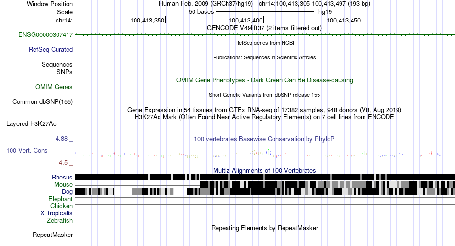Click the -4.5 PhyloP lower value

pyautogui.click(x=62, y=163)
